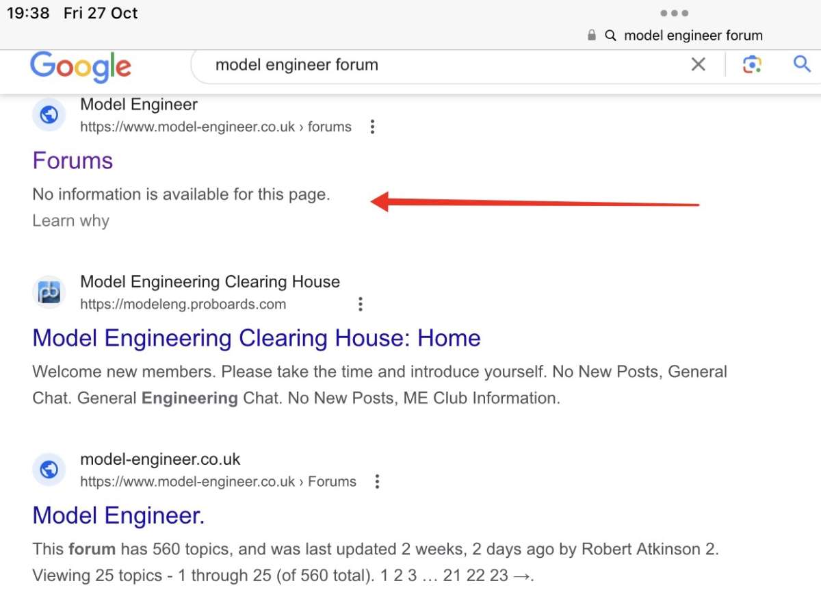Open more options for the Forums result
This screenshot has height=614, width=821.
tap(372, 127)
